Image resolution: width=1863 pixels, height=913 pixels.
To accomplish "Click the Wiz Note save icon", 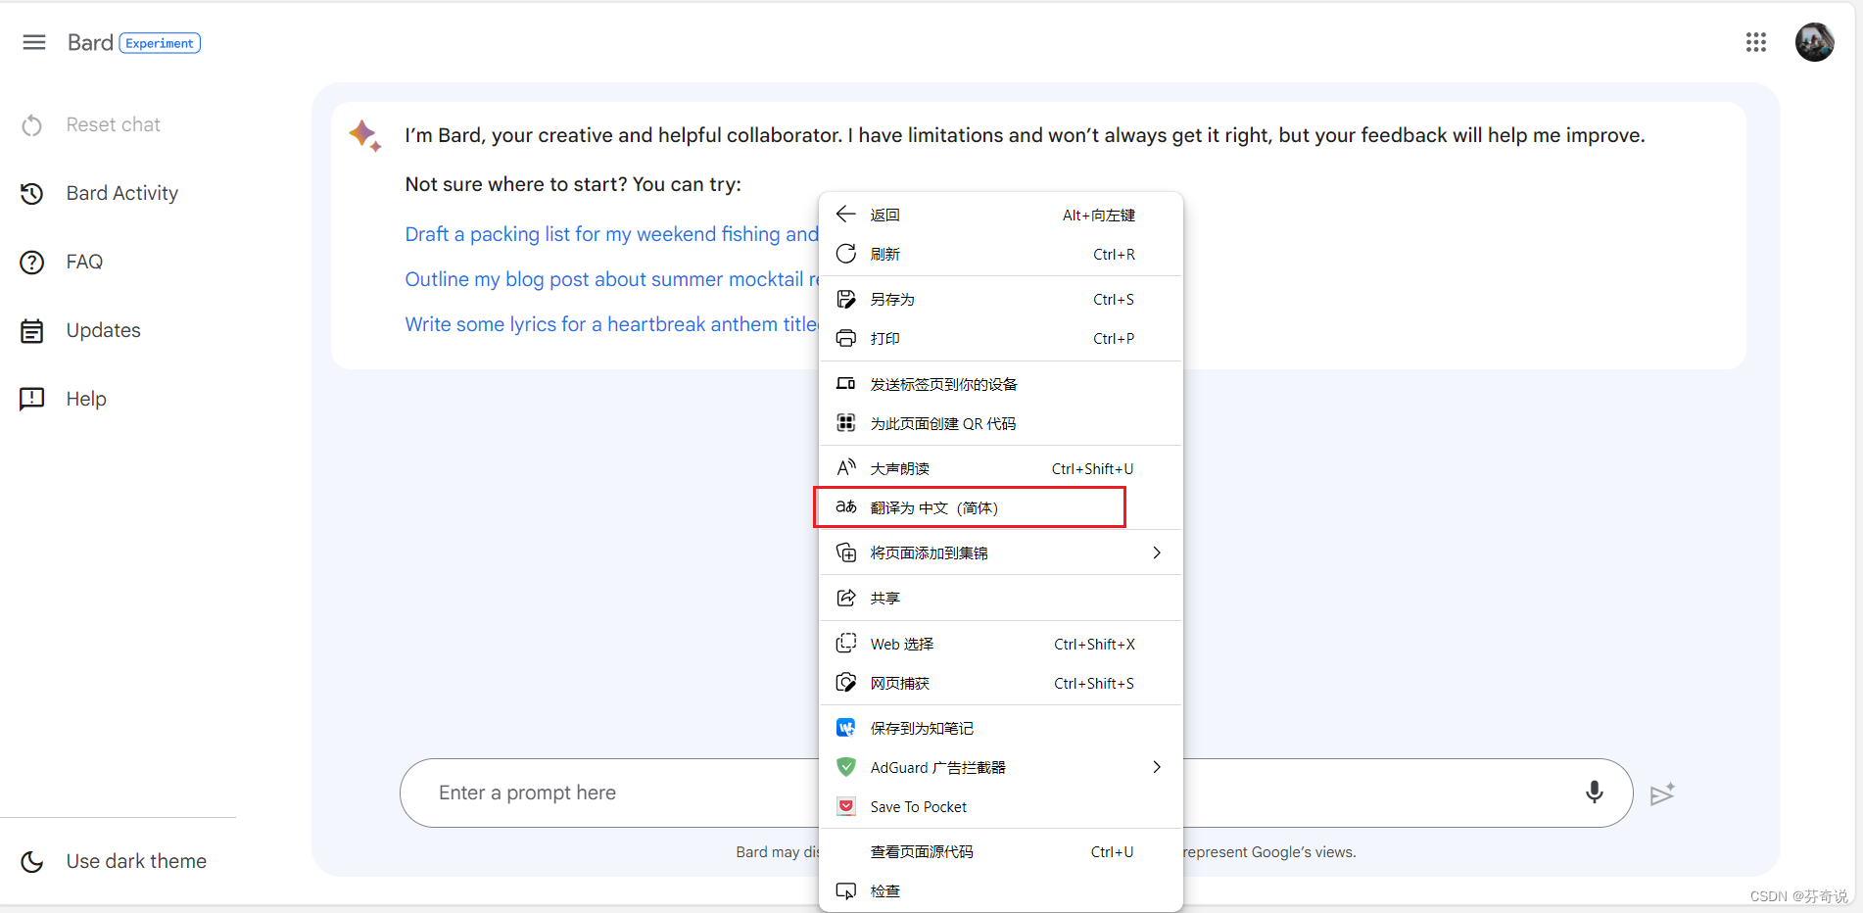I will click(846, 728).
